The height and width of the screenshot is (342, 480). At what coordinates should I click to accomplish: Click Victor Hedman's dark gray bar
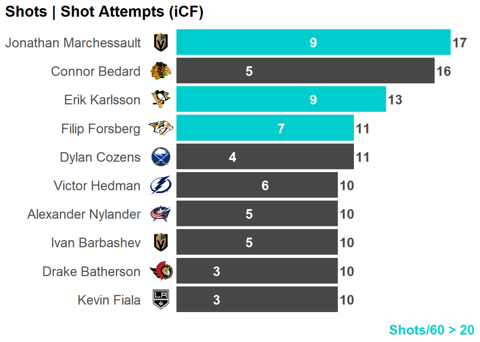[x=257, y=186]
